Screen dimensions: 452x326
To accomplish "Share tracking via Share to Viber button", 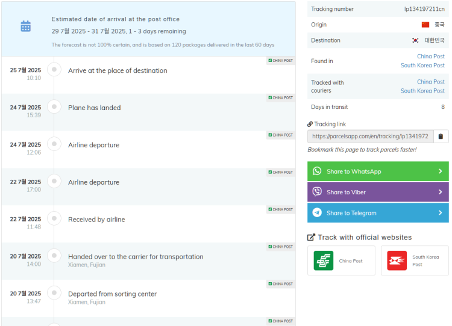I will (x=378, y=192).
